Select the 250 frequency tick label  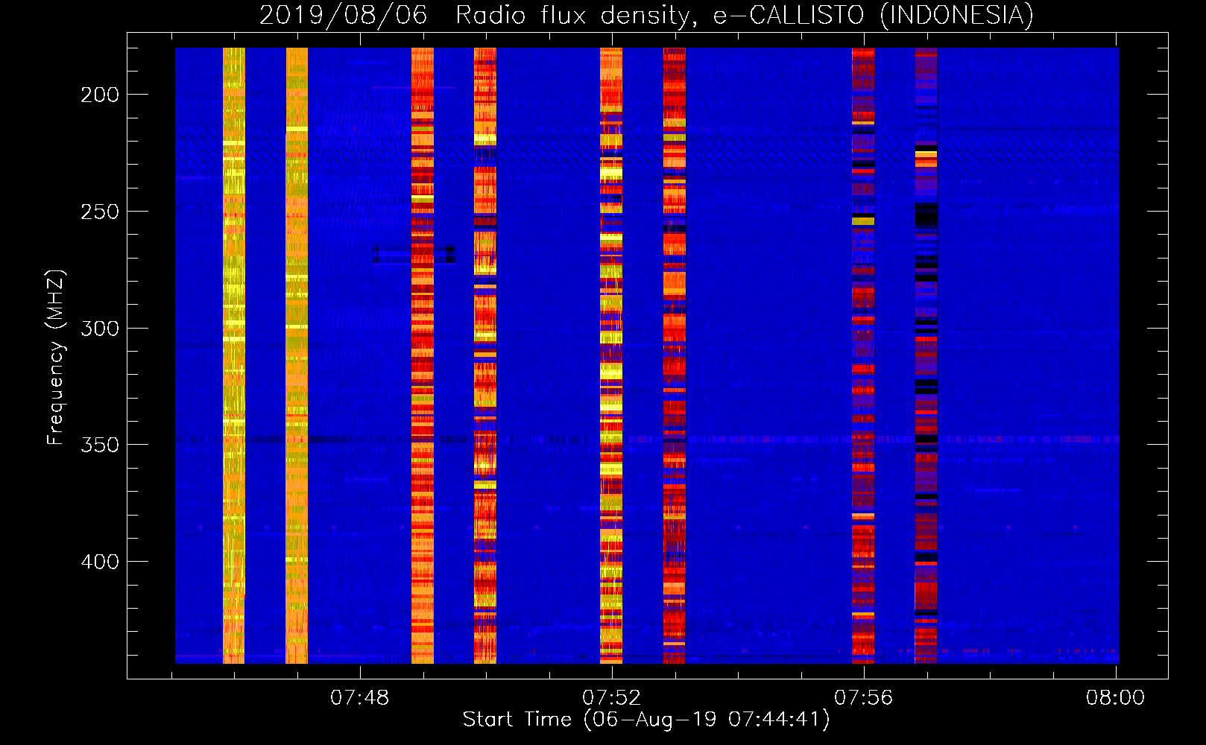pos(100,212)
